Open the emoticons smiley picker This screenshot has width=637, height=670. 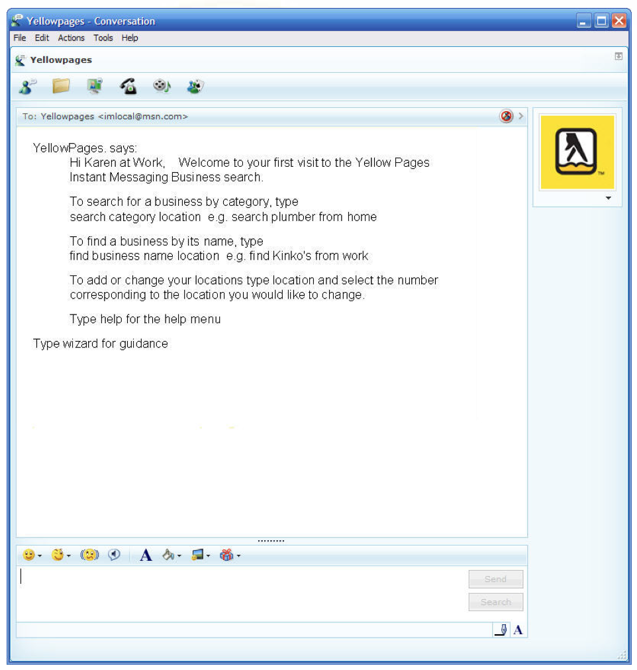click(x=28, y=555)
